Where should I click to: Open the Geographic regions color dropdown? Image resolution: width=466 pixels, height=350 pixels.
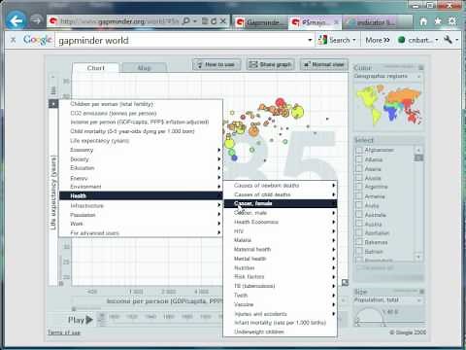pos(388,76)
